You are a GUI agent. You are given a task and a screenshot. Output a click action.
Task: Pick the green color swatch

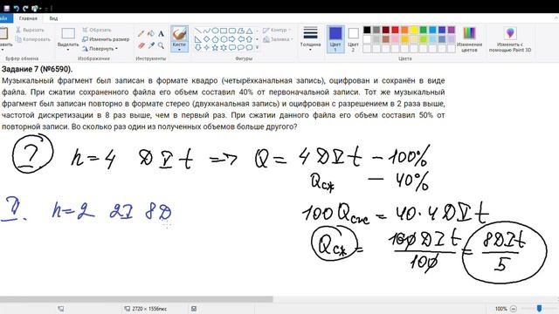pos(423,30)
